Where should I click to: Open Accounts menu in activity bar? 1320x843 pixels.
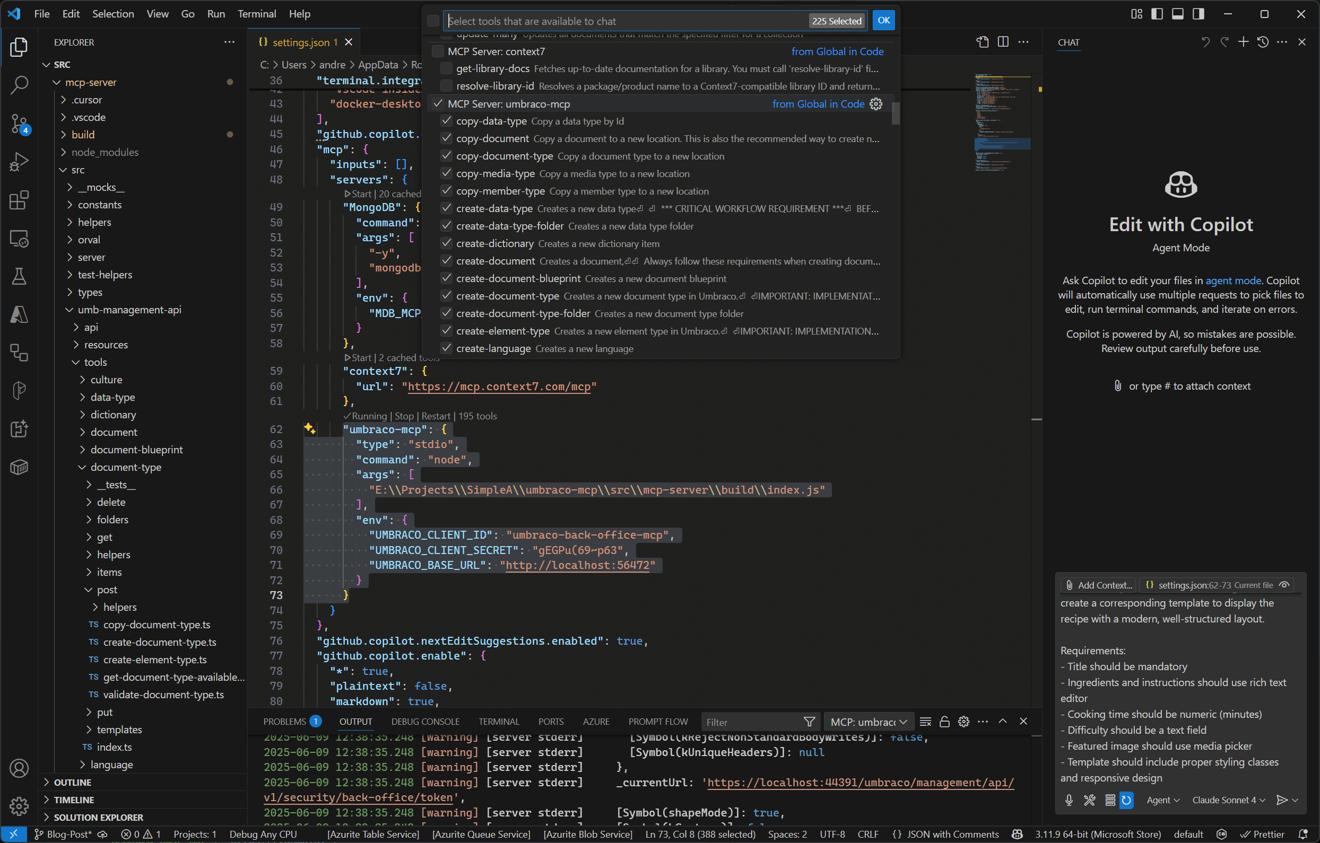(x=19, y=768)
